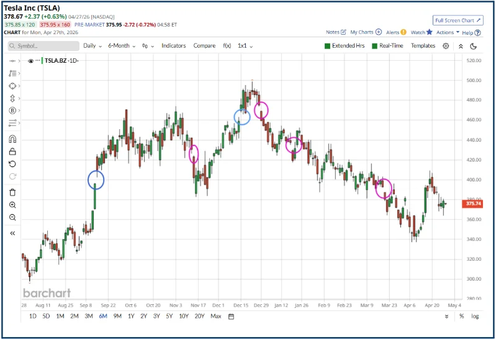Toggle Real-Time checkbox
The width and height of the screenshot is (496, 339).
(x=374, y=46)
